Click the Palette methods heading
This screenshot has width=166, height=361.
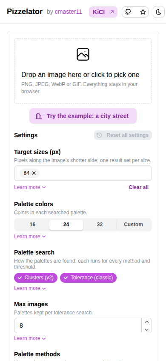pyautogui.click(x=37, y=354)
